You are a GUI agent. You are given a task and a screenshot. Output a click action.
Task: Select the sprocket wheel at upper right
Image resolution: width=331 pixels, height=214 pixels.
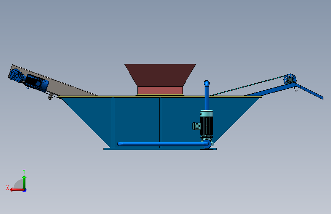coord(290,80)
